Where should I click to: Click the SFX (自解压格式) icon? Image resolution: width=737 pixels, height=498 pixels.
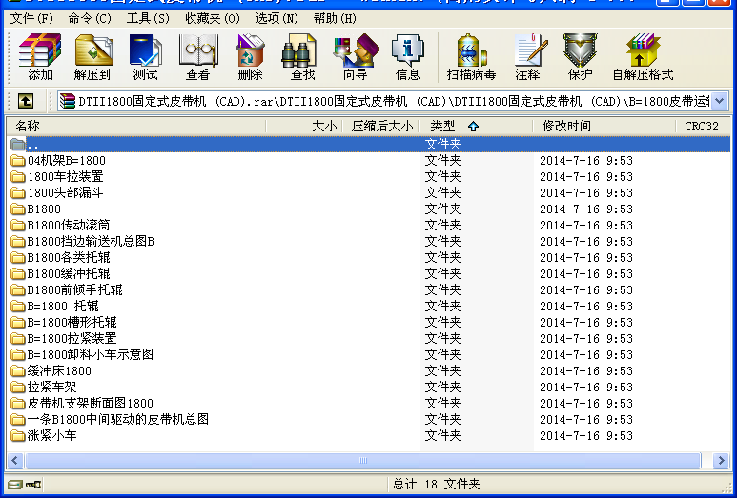tap(643, 57)
